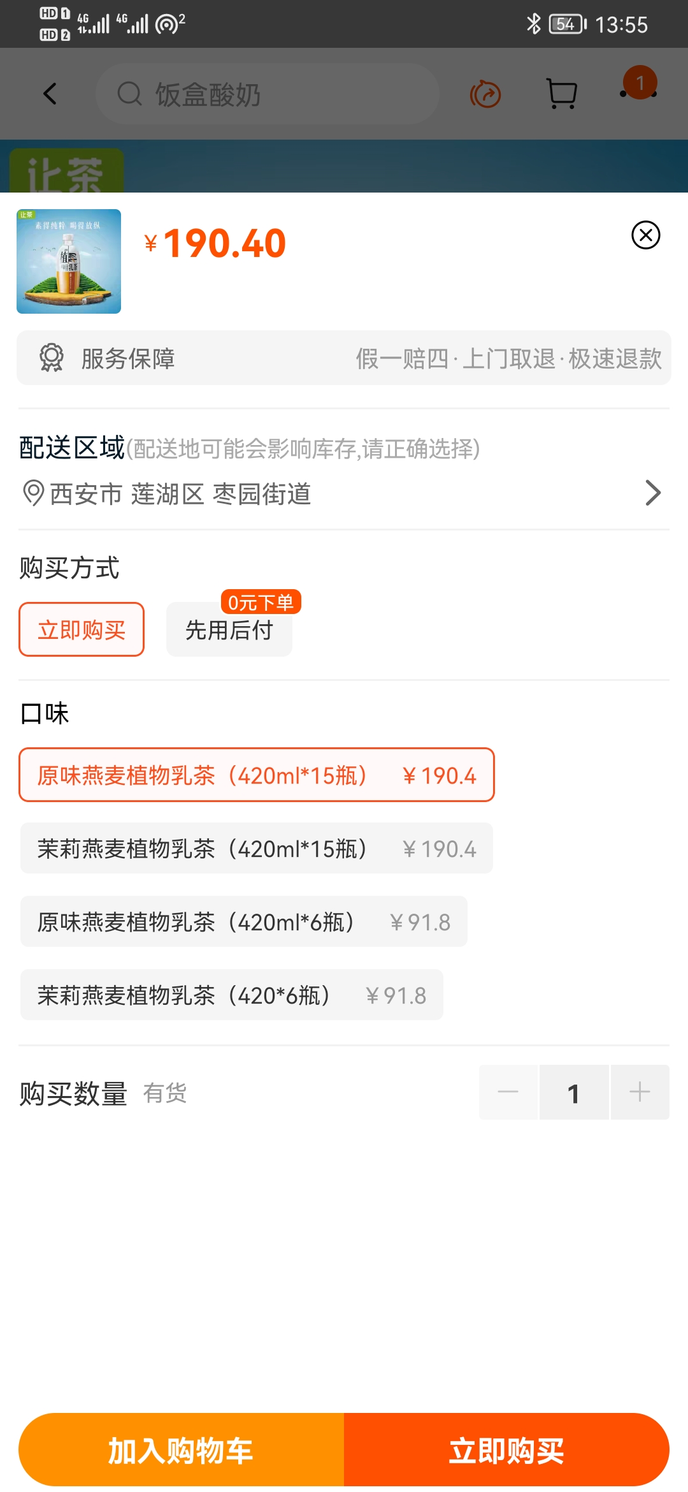Increase purchase quantity with plus button

pyautogui.click(x=640, y=1092)
